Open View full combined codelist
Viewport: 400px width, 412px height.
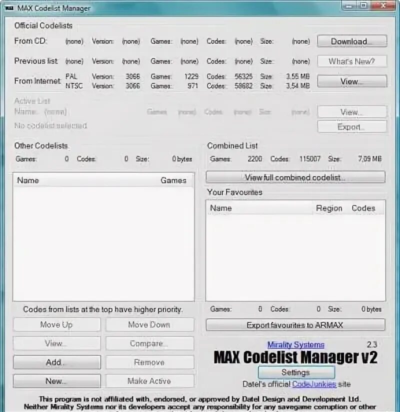point(295,177)
